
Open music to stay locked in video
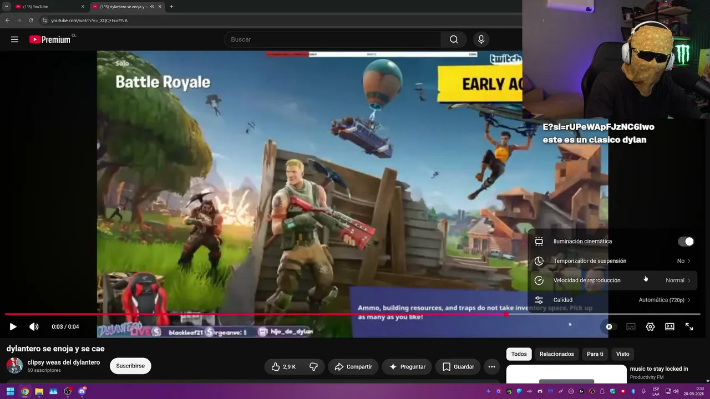659,369
